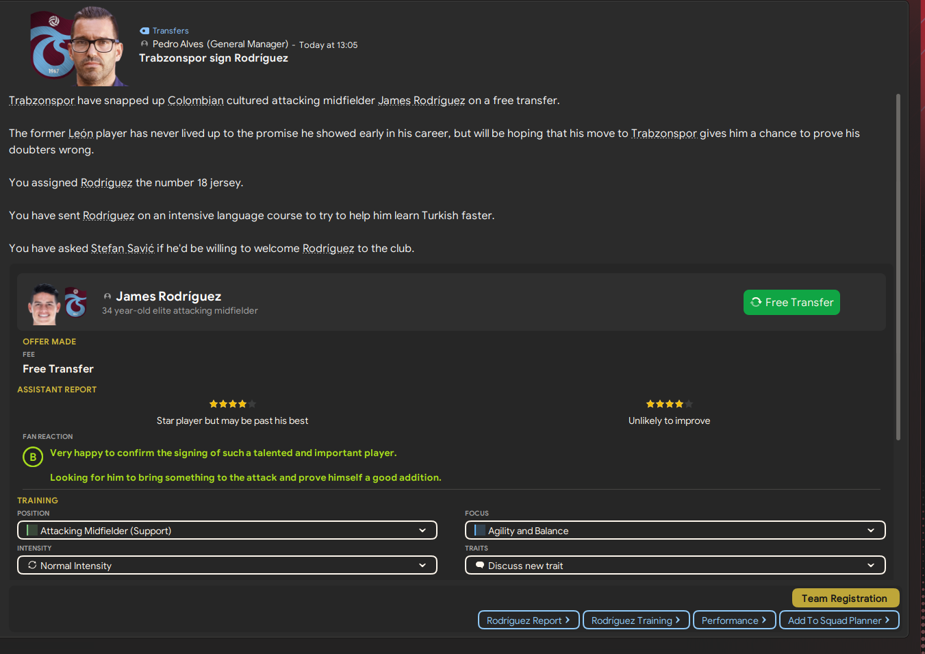
Task: Click the Team Registration button
Action: point(844,599)
